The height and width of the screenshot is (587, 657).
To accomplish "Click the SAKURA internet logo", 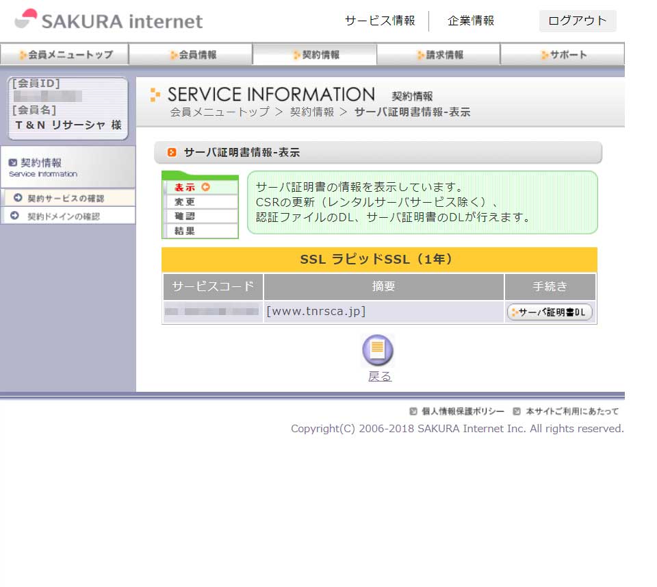I will [x=109, y=20].
